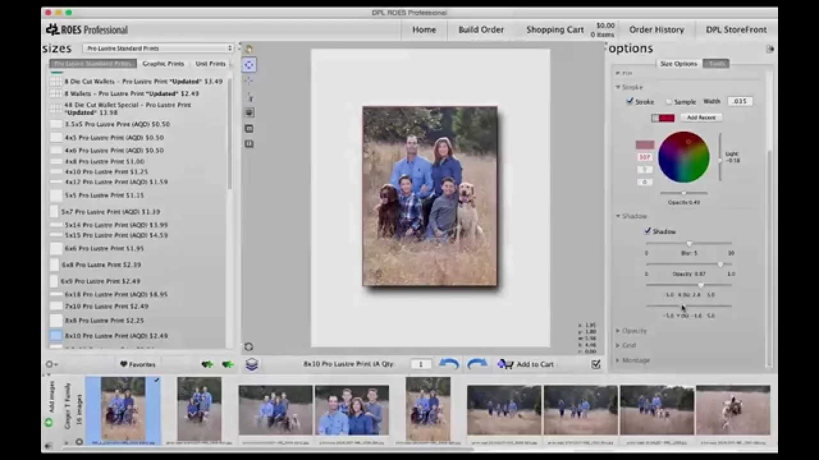Open the Order History tab
This screenshot has width=819, height=460.
656,29
